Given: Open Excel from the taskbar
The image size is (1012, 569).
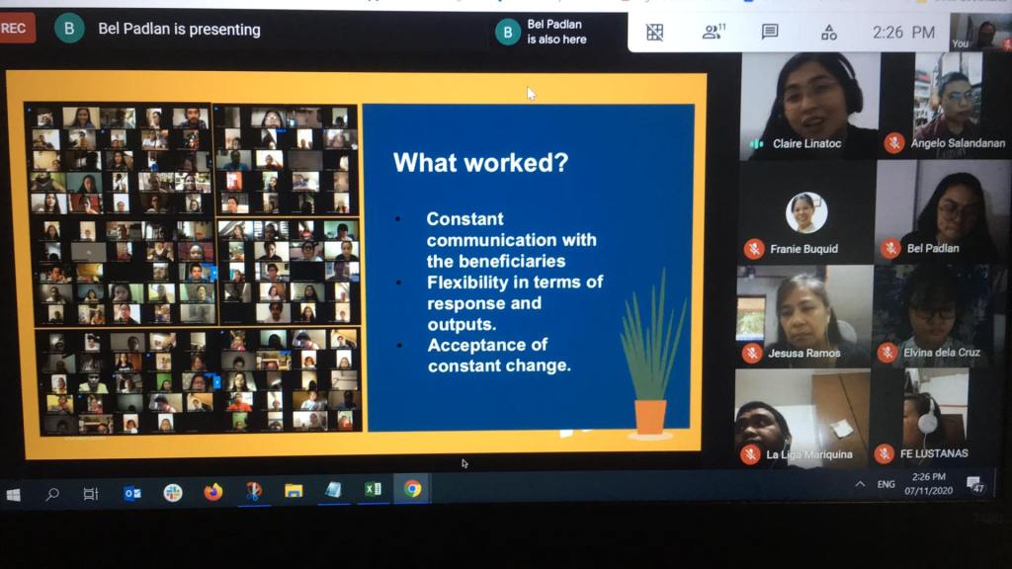Looking at the screenshot, I should (x=373, y=490).
